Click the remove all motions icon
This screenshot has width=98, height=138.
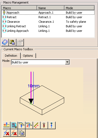click(x=14, y=133)
